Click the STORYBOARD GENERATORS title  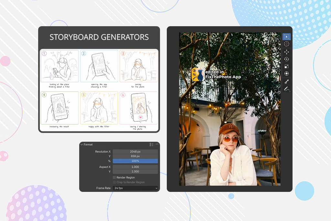coord(99,37)
